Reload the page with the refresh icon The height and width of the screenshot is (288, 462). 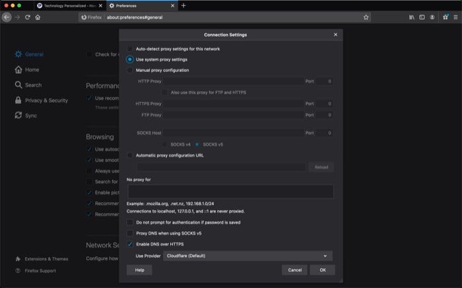point(28,17)
